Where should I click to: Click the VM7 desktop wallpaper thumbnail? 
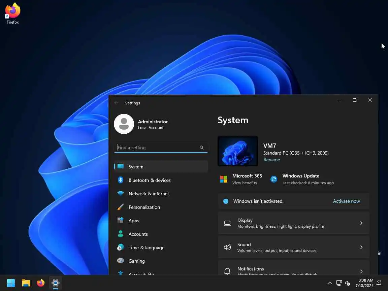(238, 151)
